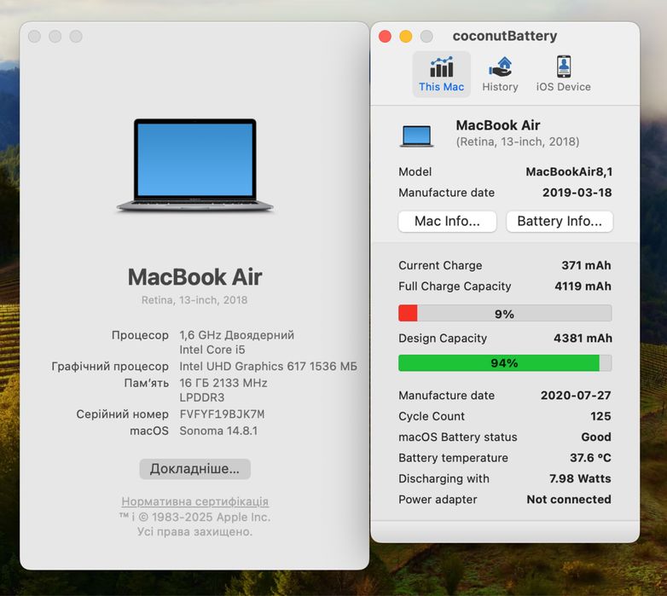Open the Battery Info... button
Screen dimensions: 667x596
[560, 222]
